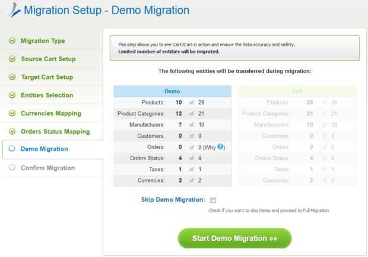Open the Entities Selection step
This screenshot has height=257, width=368.
(x=47, y=95)
